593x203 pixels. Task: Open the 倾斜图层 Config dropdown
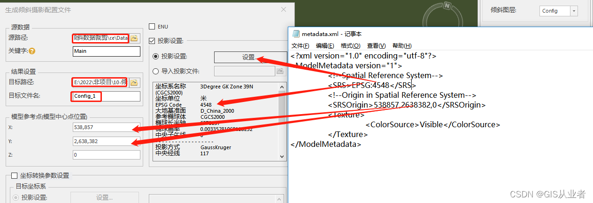tap(574, 11)
